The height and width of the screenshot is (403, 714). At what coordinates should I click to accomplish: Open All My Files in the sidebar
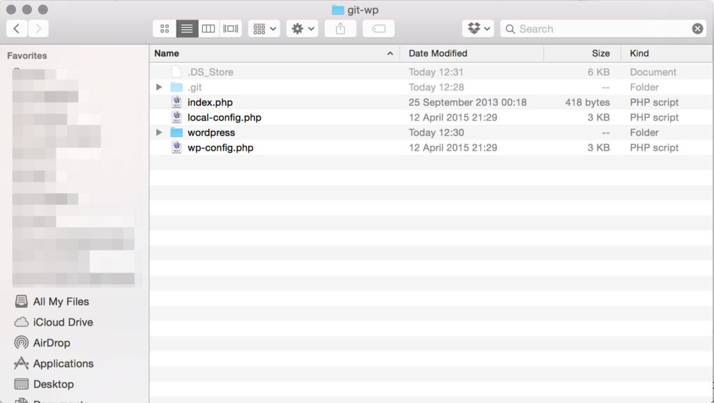click(61, 301)
